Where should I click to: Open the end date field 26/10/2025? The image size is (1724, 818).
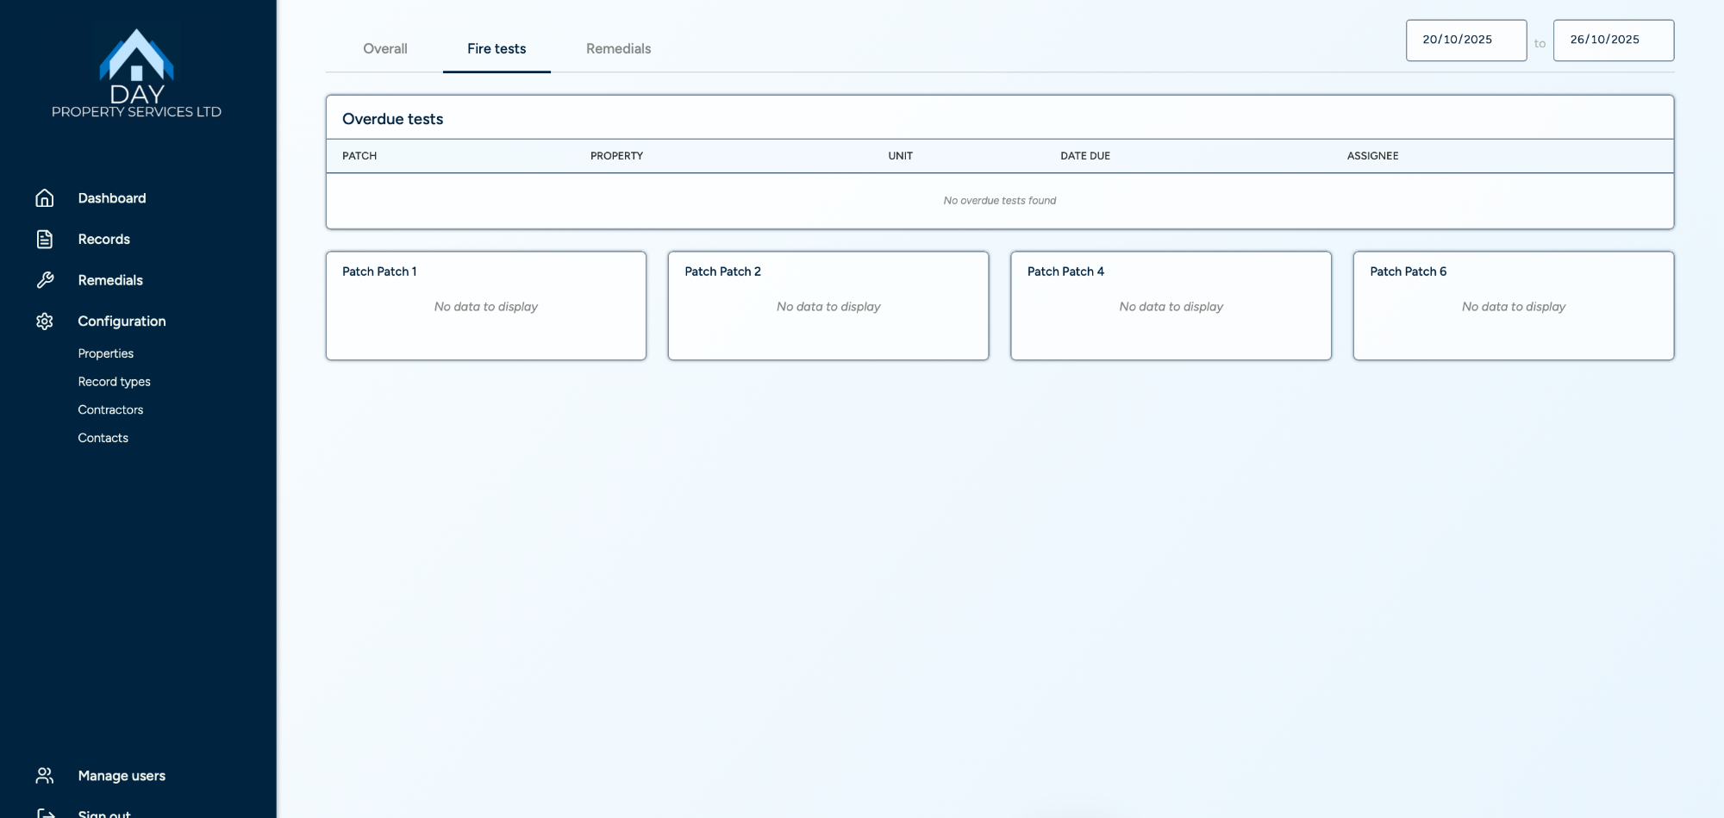point(1613,41)
